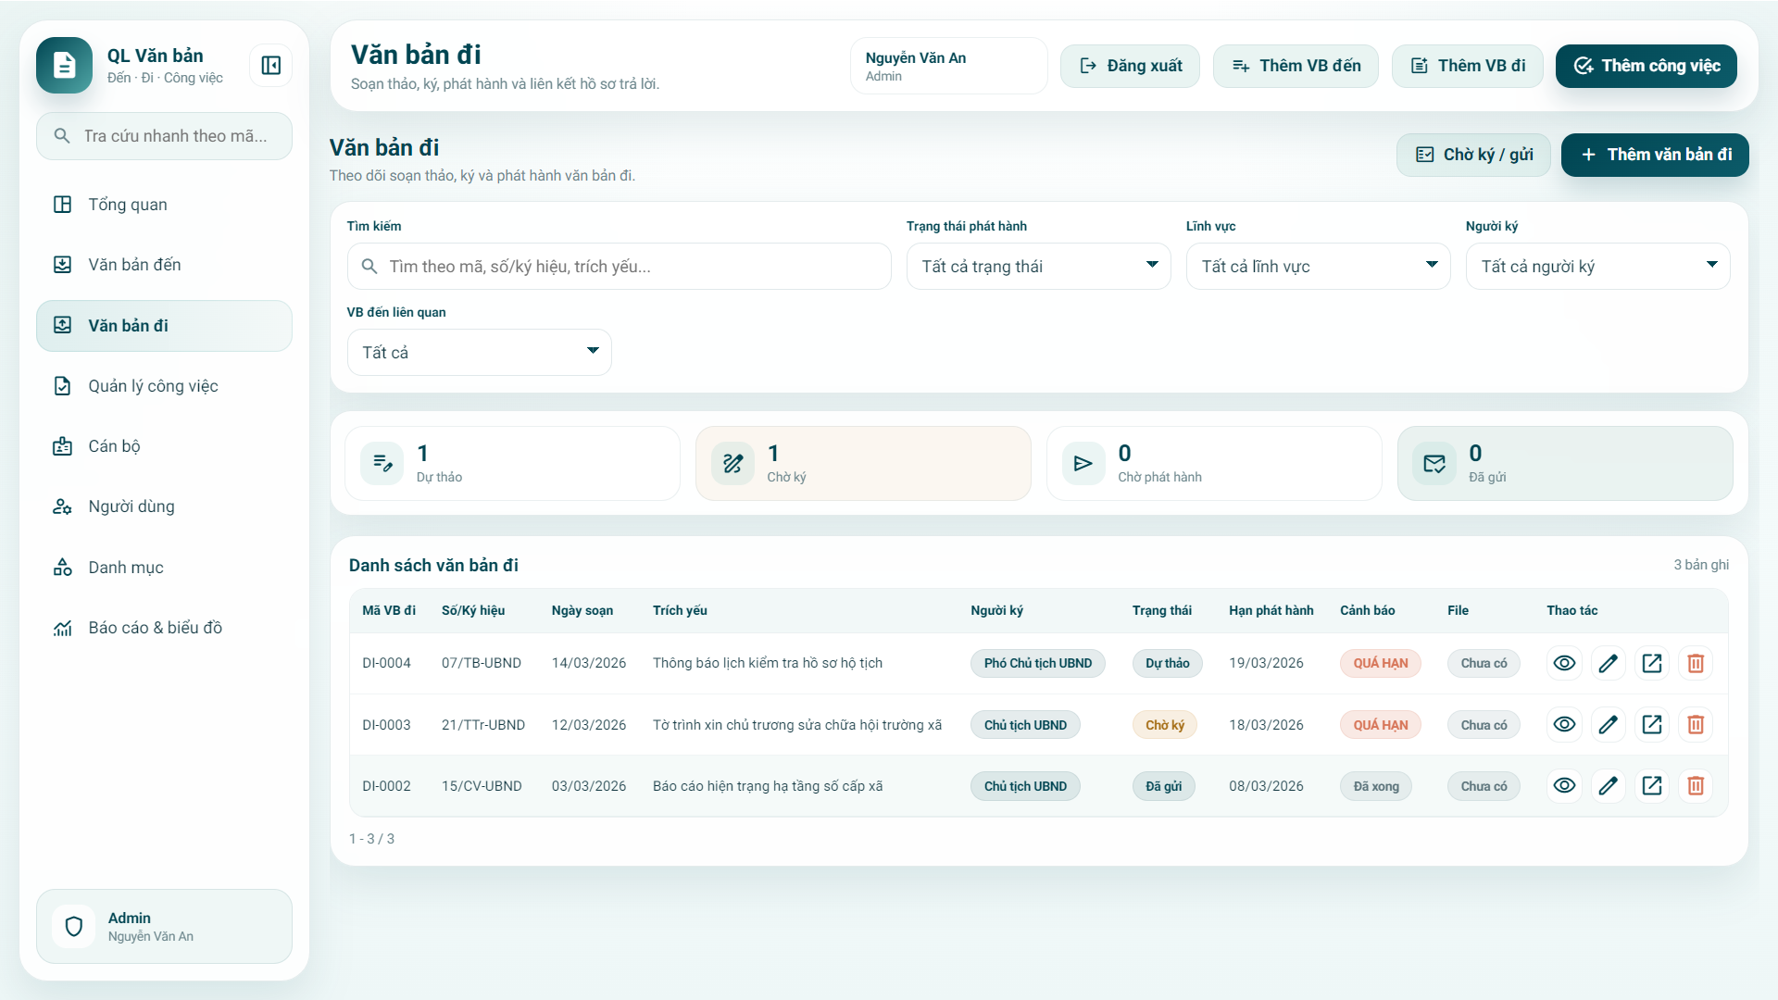This screenshot has width=1778, height=1000.
Task: Delete record DI-0003 using the trash icon
Action: [x=1696, y=725]
